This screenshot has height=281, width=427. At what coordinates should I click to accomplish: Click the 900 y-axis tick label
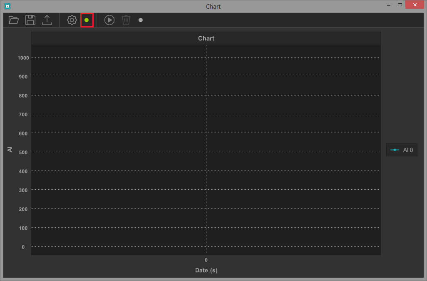[x=23, y=77]
